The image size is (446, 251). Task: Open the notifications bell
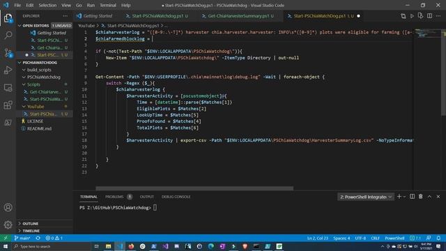click(x=438, y=238)
